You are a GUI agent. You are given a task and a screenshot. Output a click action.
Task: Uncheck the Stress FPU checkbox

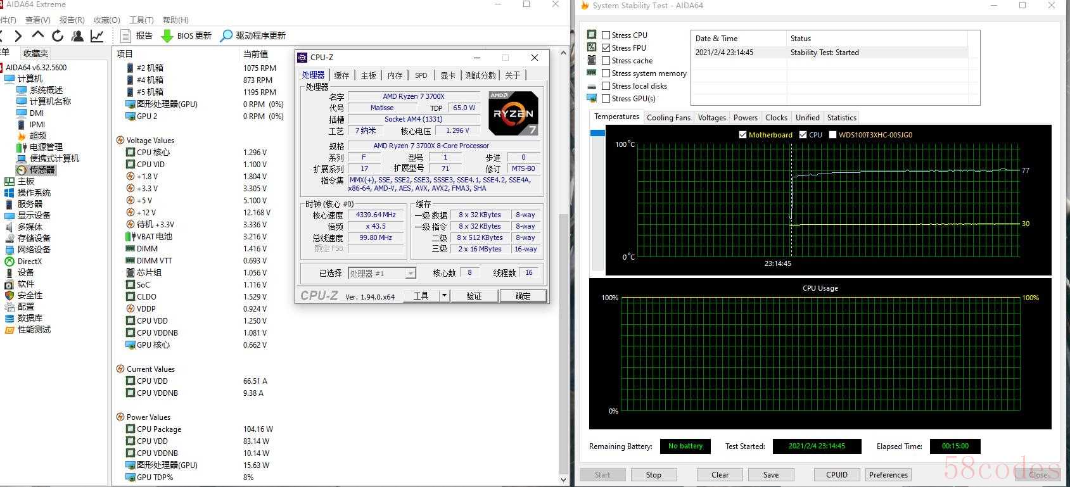(x=606, y=48)
